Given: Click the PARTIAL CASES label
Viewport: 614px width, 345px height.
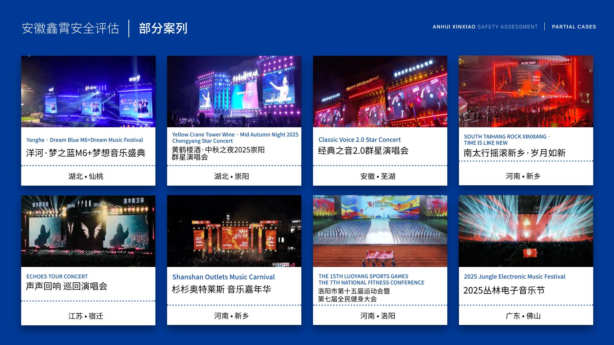Looking at the screenshot, I should tap(574, 27).
